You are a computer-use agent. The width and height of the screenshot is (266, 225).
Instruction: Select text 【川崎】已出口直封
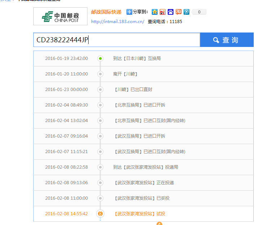click(133, 90)
